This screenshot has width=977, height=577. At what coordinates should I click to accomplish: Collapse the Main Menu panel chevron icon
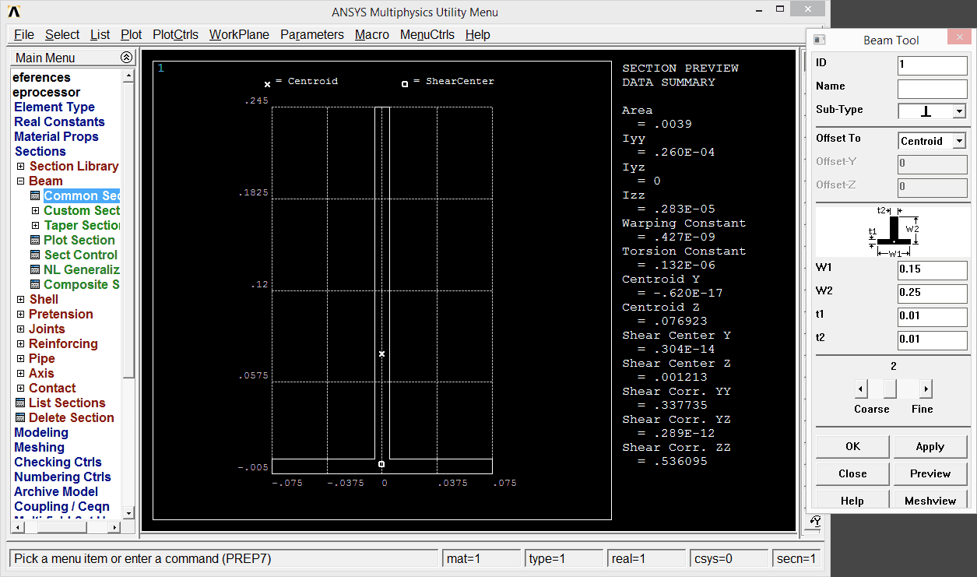(x=127, y=58)
